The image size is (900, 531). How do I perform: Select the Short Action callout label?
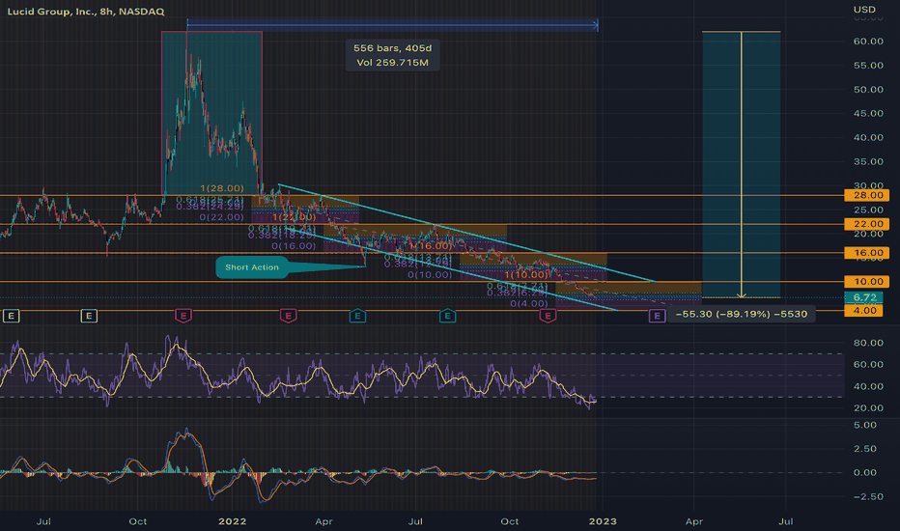(252, 267)
